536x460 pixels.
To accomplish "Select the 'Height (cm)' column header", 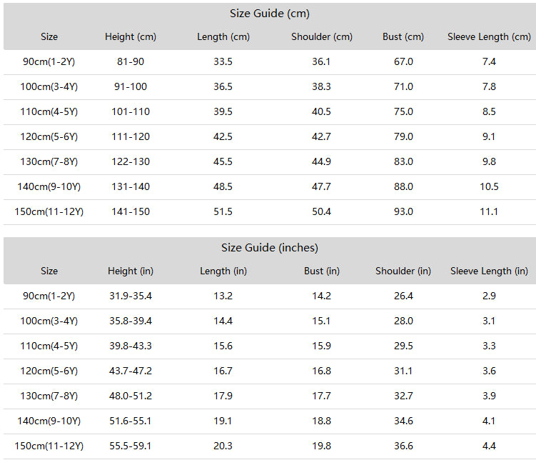I will click(x=131, y=37).
